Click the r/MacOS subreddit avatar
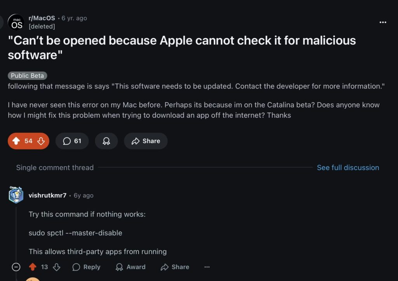 tap(16, 23)
